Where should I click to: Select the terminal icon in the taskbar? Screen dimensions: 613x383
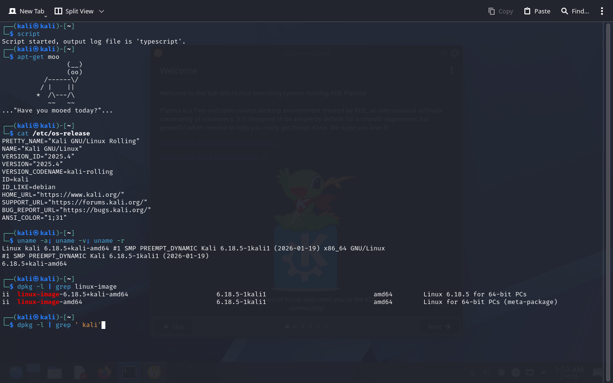(129, 372)
